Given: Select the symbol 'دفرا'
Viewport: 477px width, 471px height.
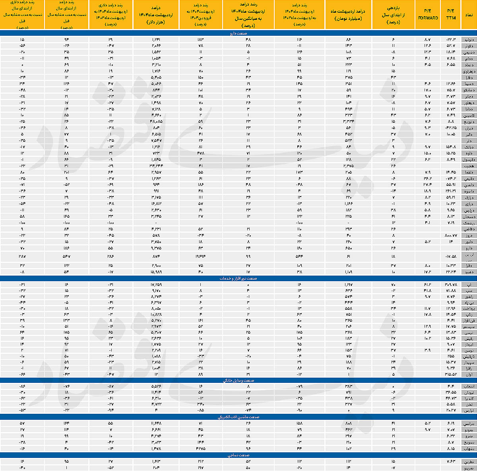Looking at the screenshot, I should [x=469, y=265].
